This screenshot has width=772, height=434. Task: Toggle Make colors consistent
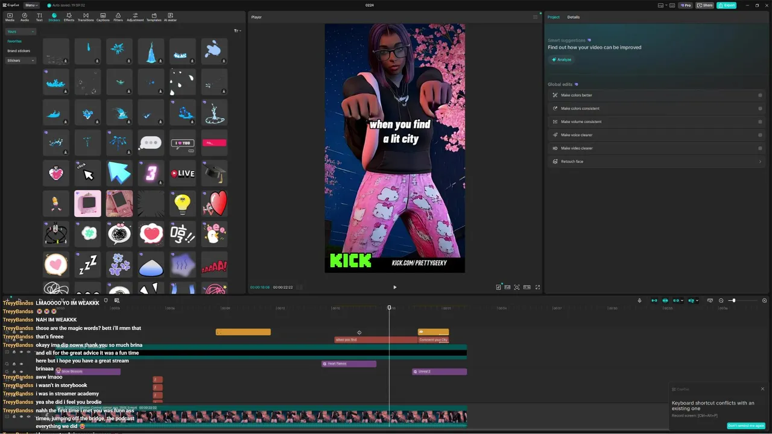[760, 108]
